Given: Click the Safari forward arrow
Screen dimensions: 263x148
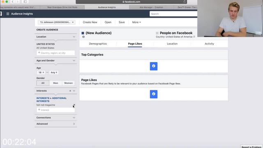Looking at the screenshot, I should [x=17, y=2].
